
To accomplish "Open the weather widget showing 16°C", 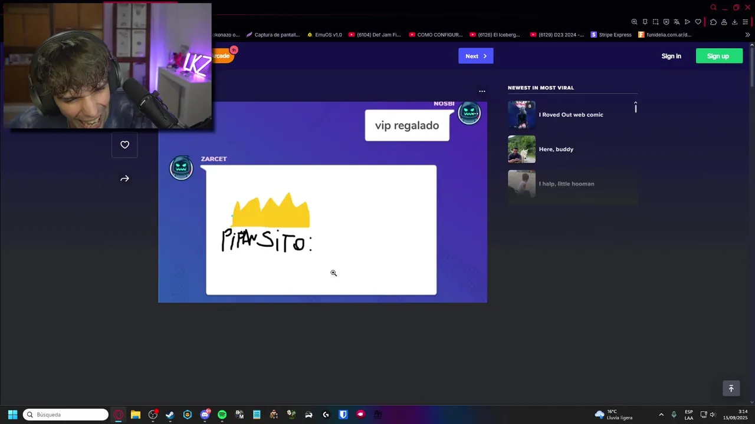I will pyautogui.click(x=614, y=415).
